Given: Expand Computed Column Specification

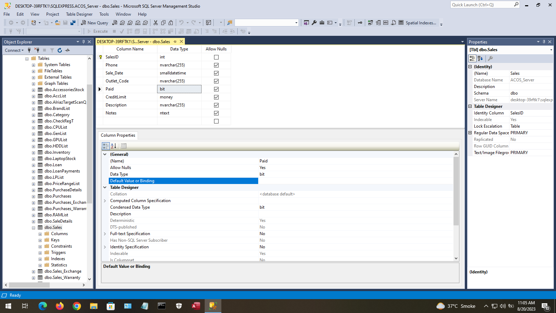Looking at the screenshot, I should point(105,201).
